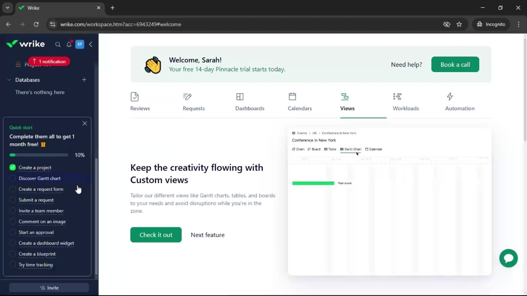The image size is (527, 296).
Task: Open the chat support bubble
Action: click(x=508, y=258)
